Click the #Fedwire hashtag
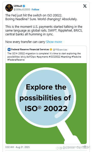This screenshot has height=152, width=92. click(76, 57)
